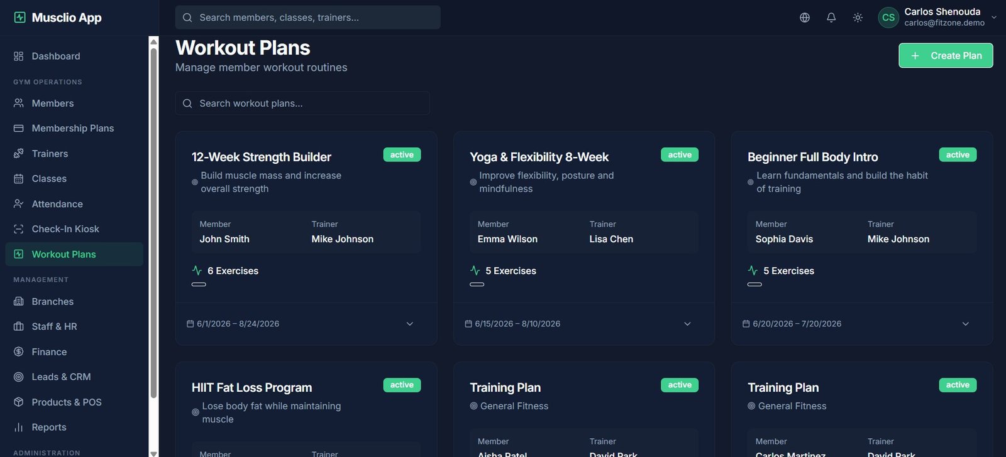Open the Dashboard page

pos(74,56)
